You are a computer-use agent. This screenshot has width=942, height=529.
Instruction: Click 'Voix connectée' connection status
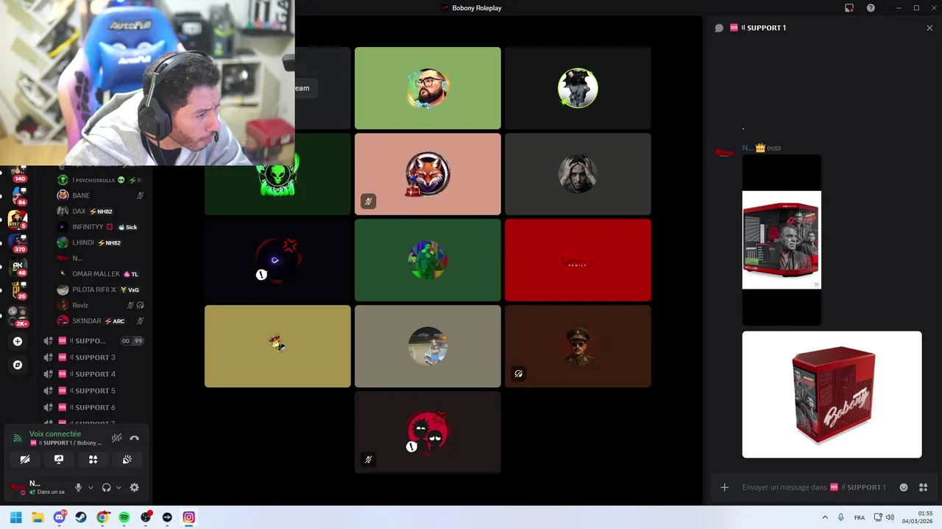pos(55,434)
